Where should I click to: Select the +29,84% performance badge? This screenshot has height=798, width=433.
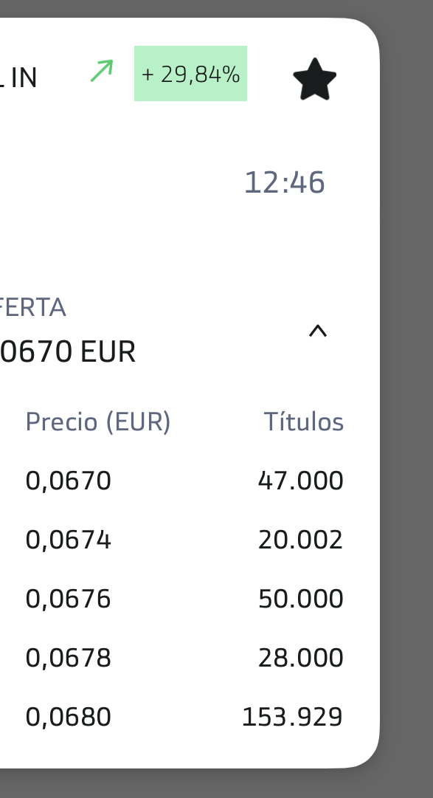(190, 73)
